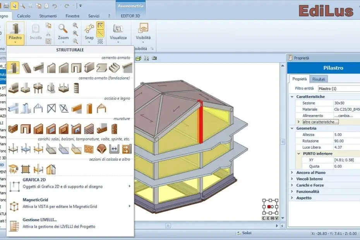Click the Zoom ribbon button

[x=63, y=33]
